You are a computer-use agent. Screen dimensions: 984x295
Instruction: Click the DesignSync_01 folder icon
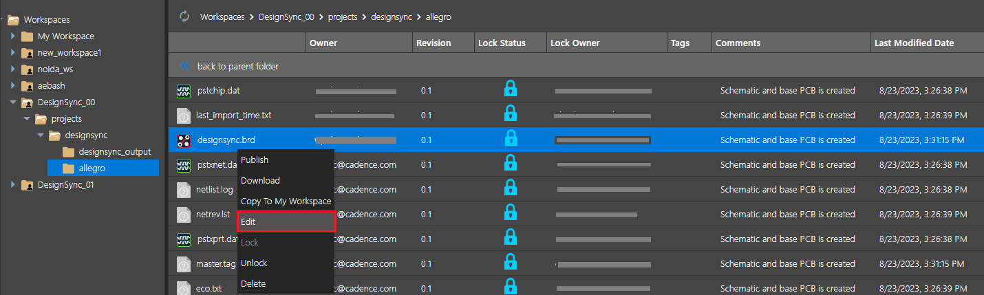(28, 185)
